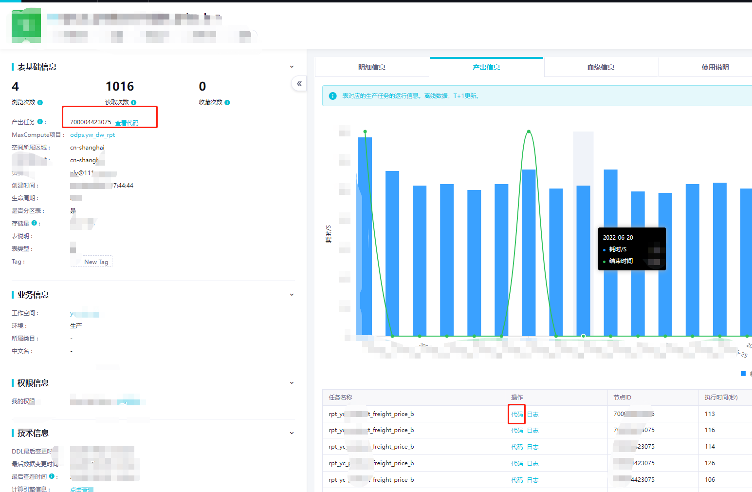
Task: Click the 1016 read count value
Action: coord(120,86)
